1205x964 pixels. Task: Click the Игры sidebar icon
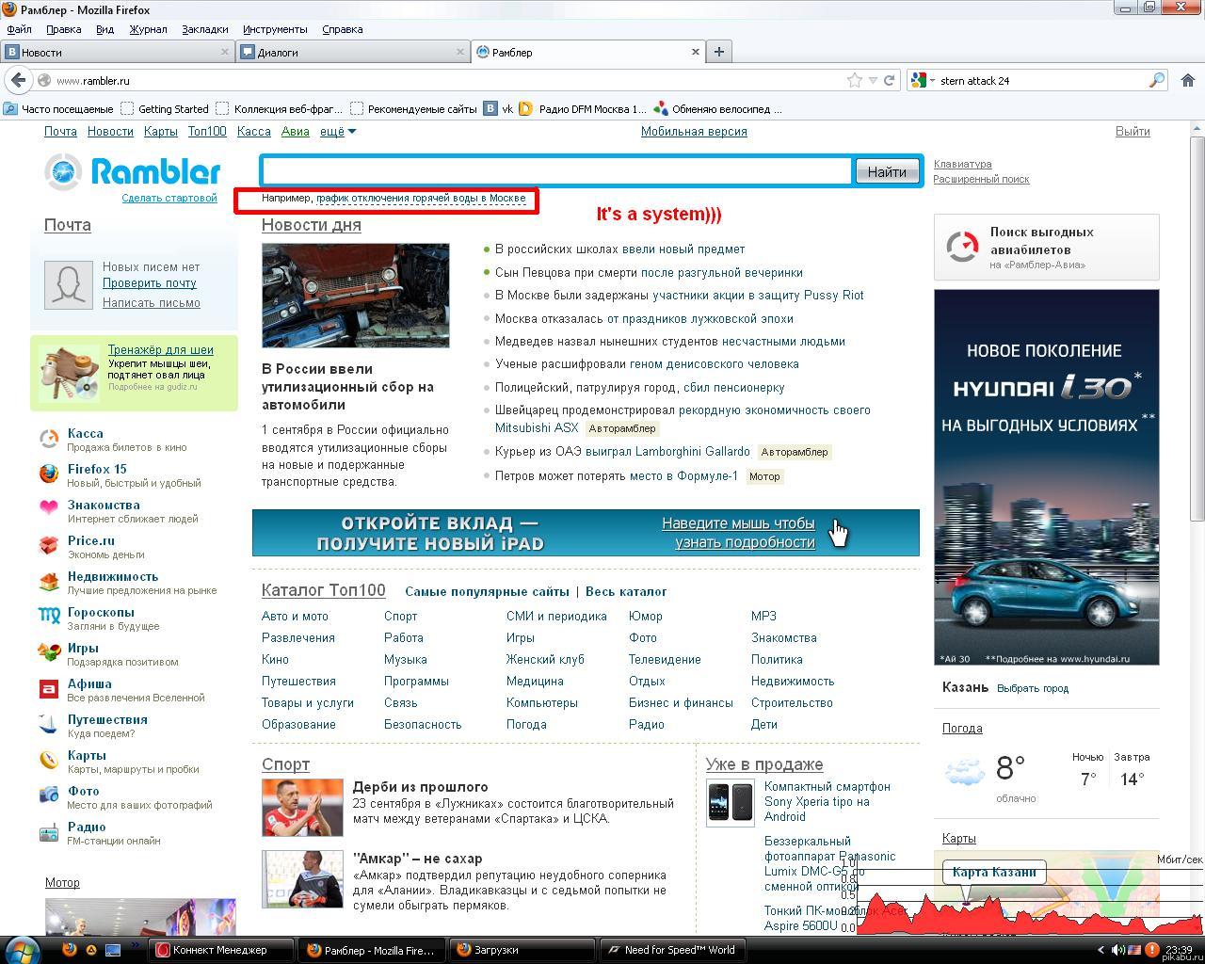pos(49,652)
